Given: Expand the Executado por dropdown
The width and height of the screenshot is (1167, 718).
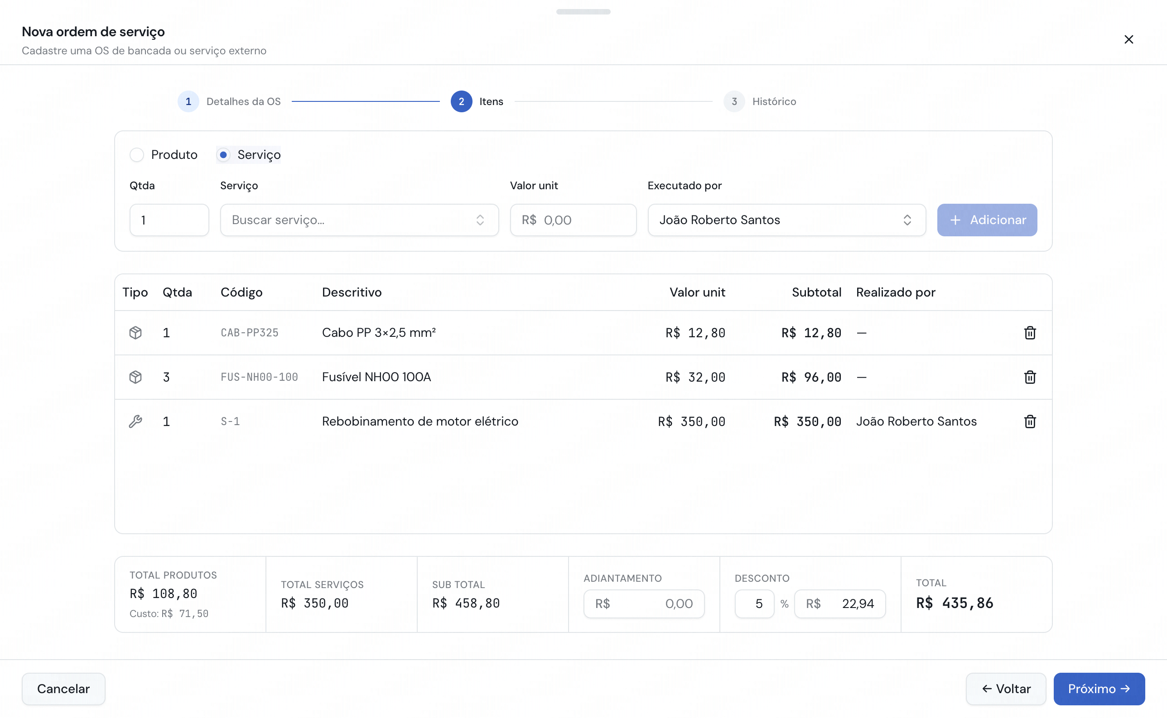Looking at the screenshot, I should tap(786, 220).
